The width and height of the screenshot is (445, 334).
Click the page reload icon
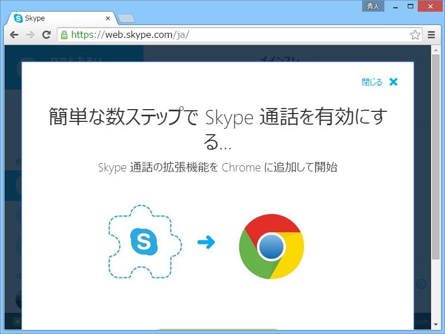pyautogui.click(x=47, y=35)
